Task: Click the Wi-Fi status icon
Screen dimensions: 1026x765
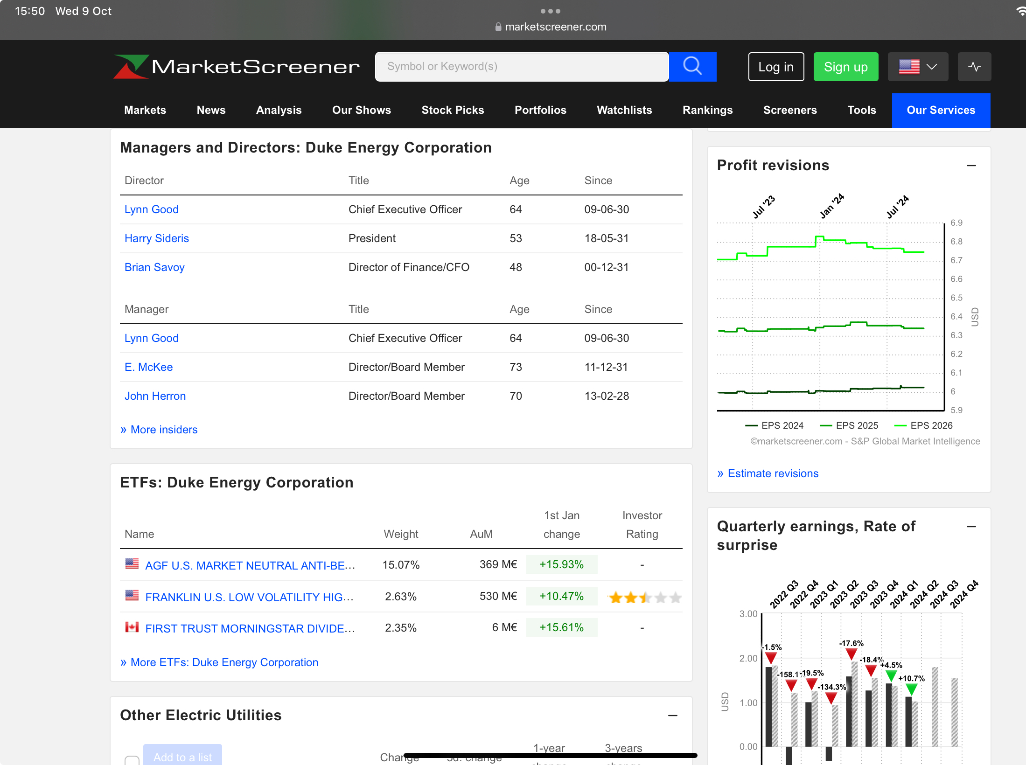Action: (x=1020, y=11)
